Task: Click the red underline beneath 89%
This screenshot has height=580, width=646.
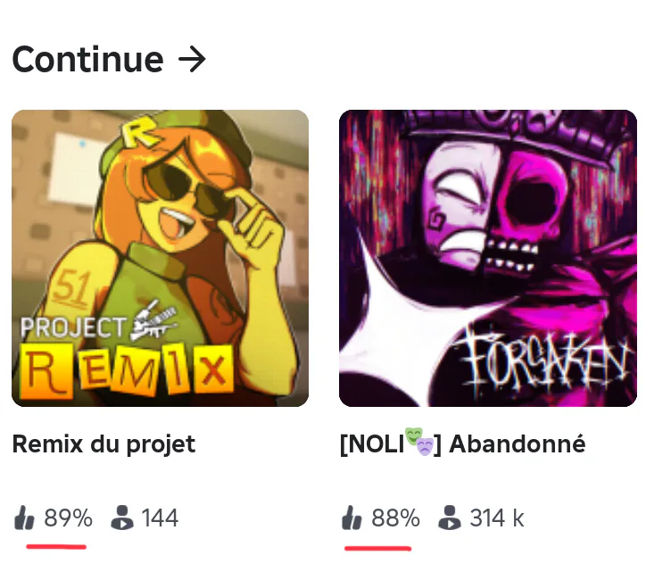Action: coord(56,547)
